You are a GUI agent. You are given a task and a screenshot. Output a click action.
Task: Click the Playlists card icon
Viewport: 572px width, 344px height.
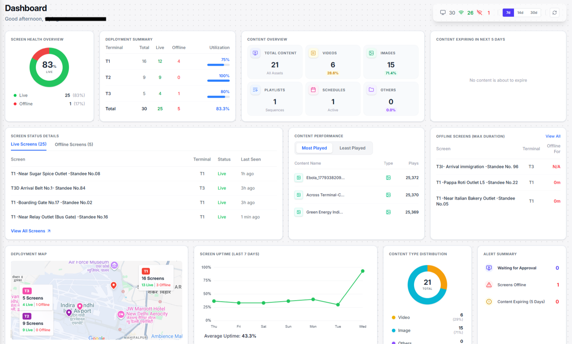coord(255,90)
